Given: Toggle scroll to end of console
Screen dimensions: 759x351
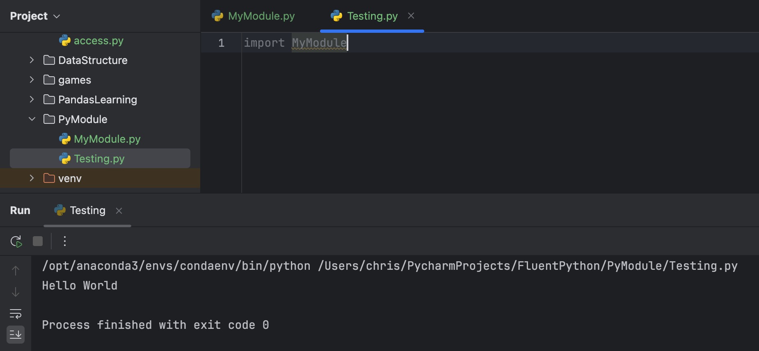Looking at the screenshot, I should coord(16,335).
